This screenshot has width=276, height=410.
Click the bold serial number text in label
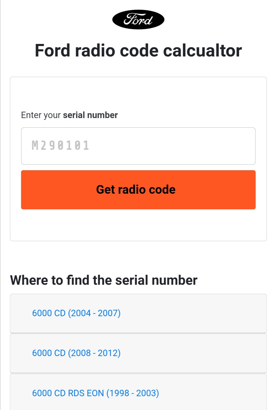(x=90, y=115)
